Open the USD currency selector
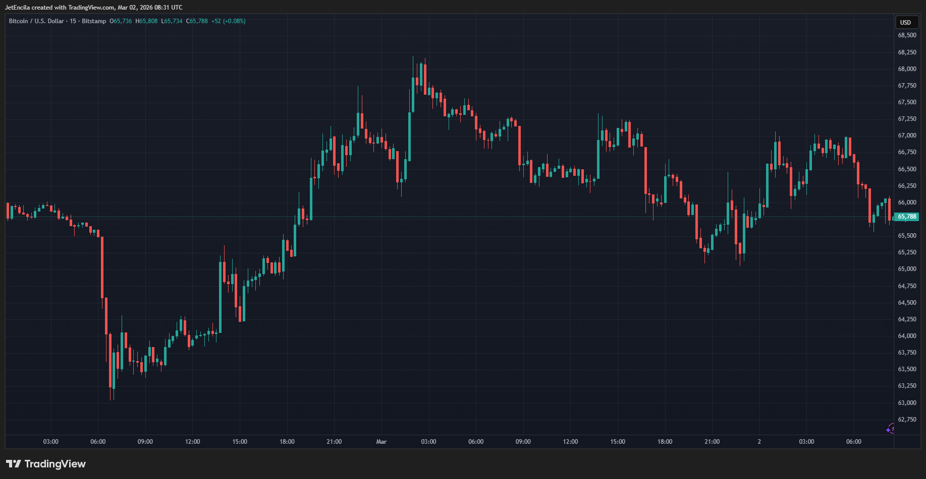926x479 pixels. pos(906,22)
